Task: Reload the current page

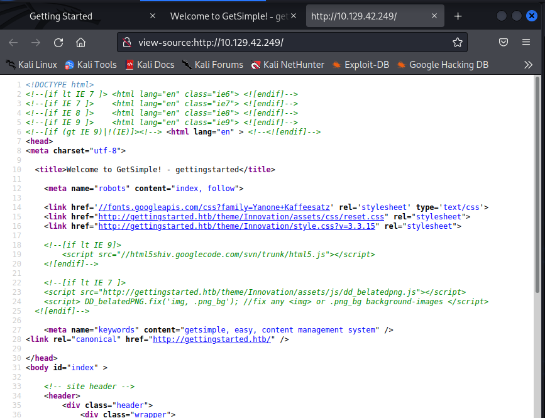Action: (x=58, y=42)
